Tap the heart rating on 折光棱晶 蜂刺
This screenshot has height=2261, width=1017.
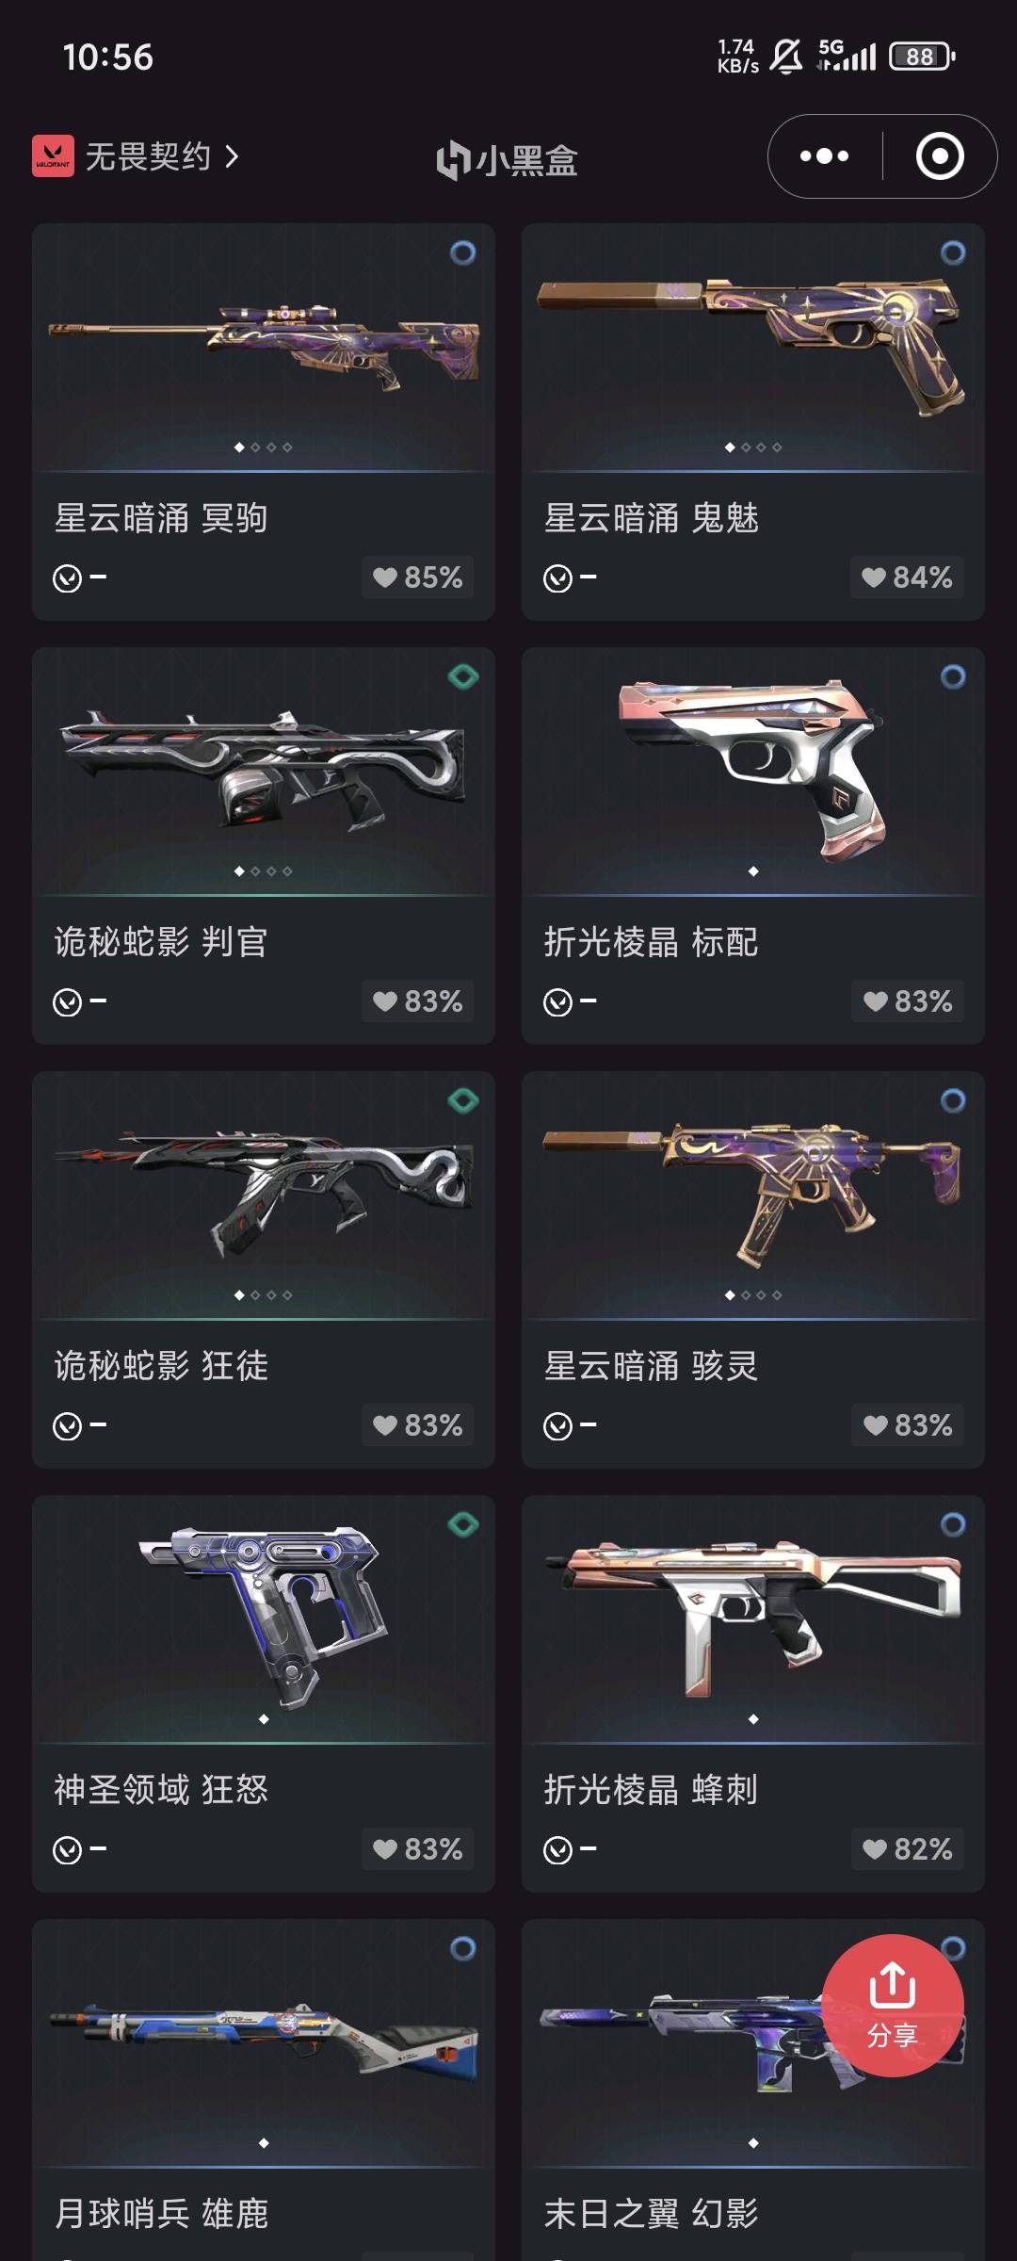pyautogui.click(x=907, y=1848)
